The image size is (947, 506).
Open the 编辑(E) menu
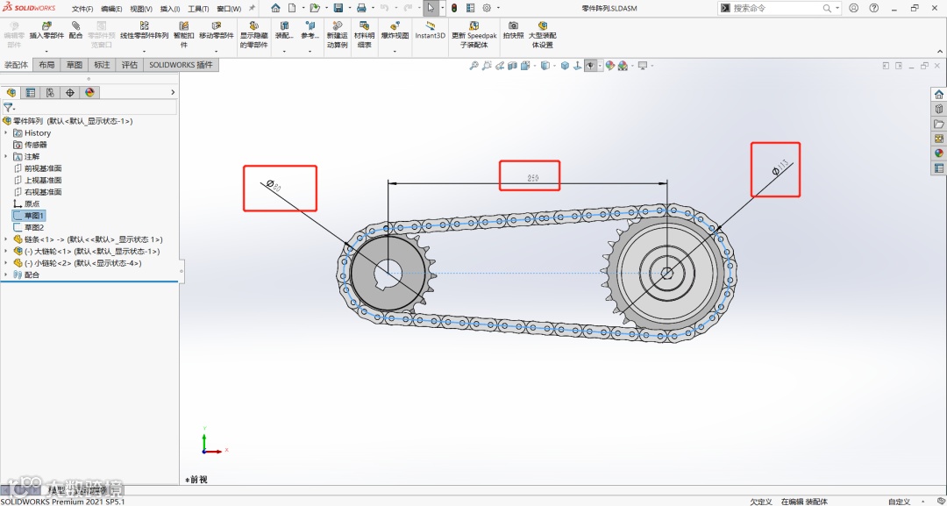click(x=111, y=9)
